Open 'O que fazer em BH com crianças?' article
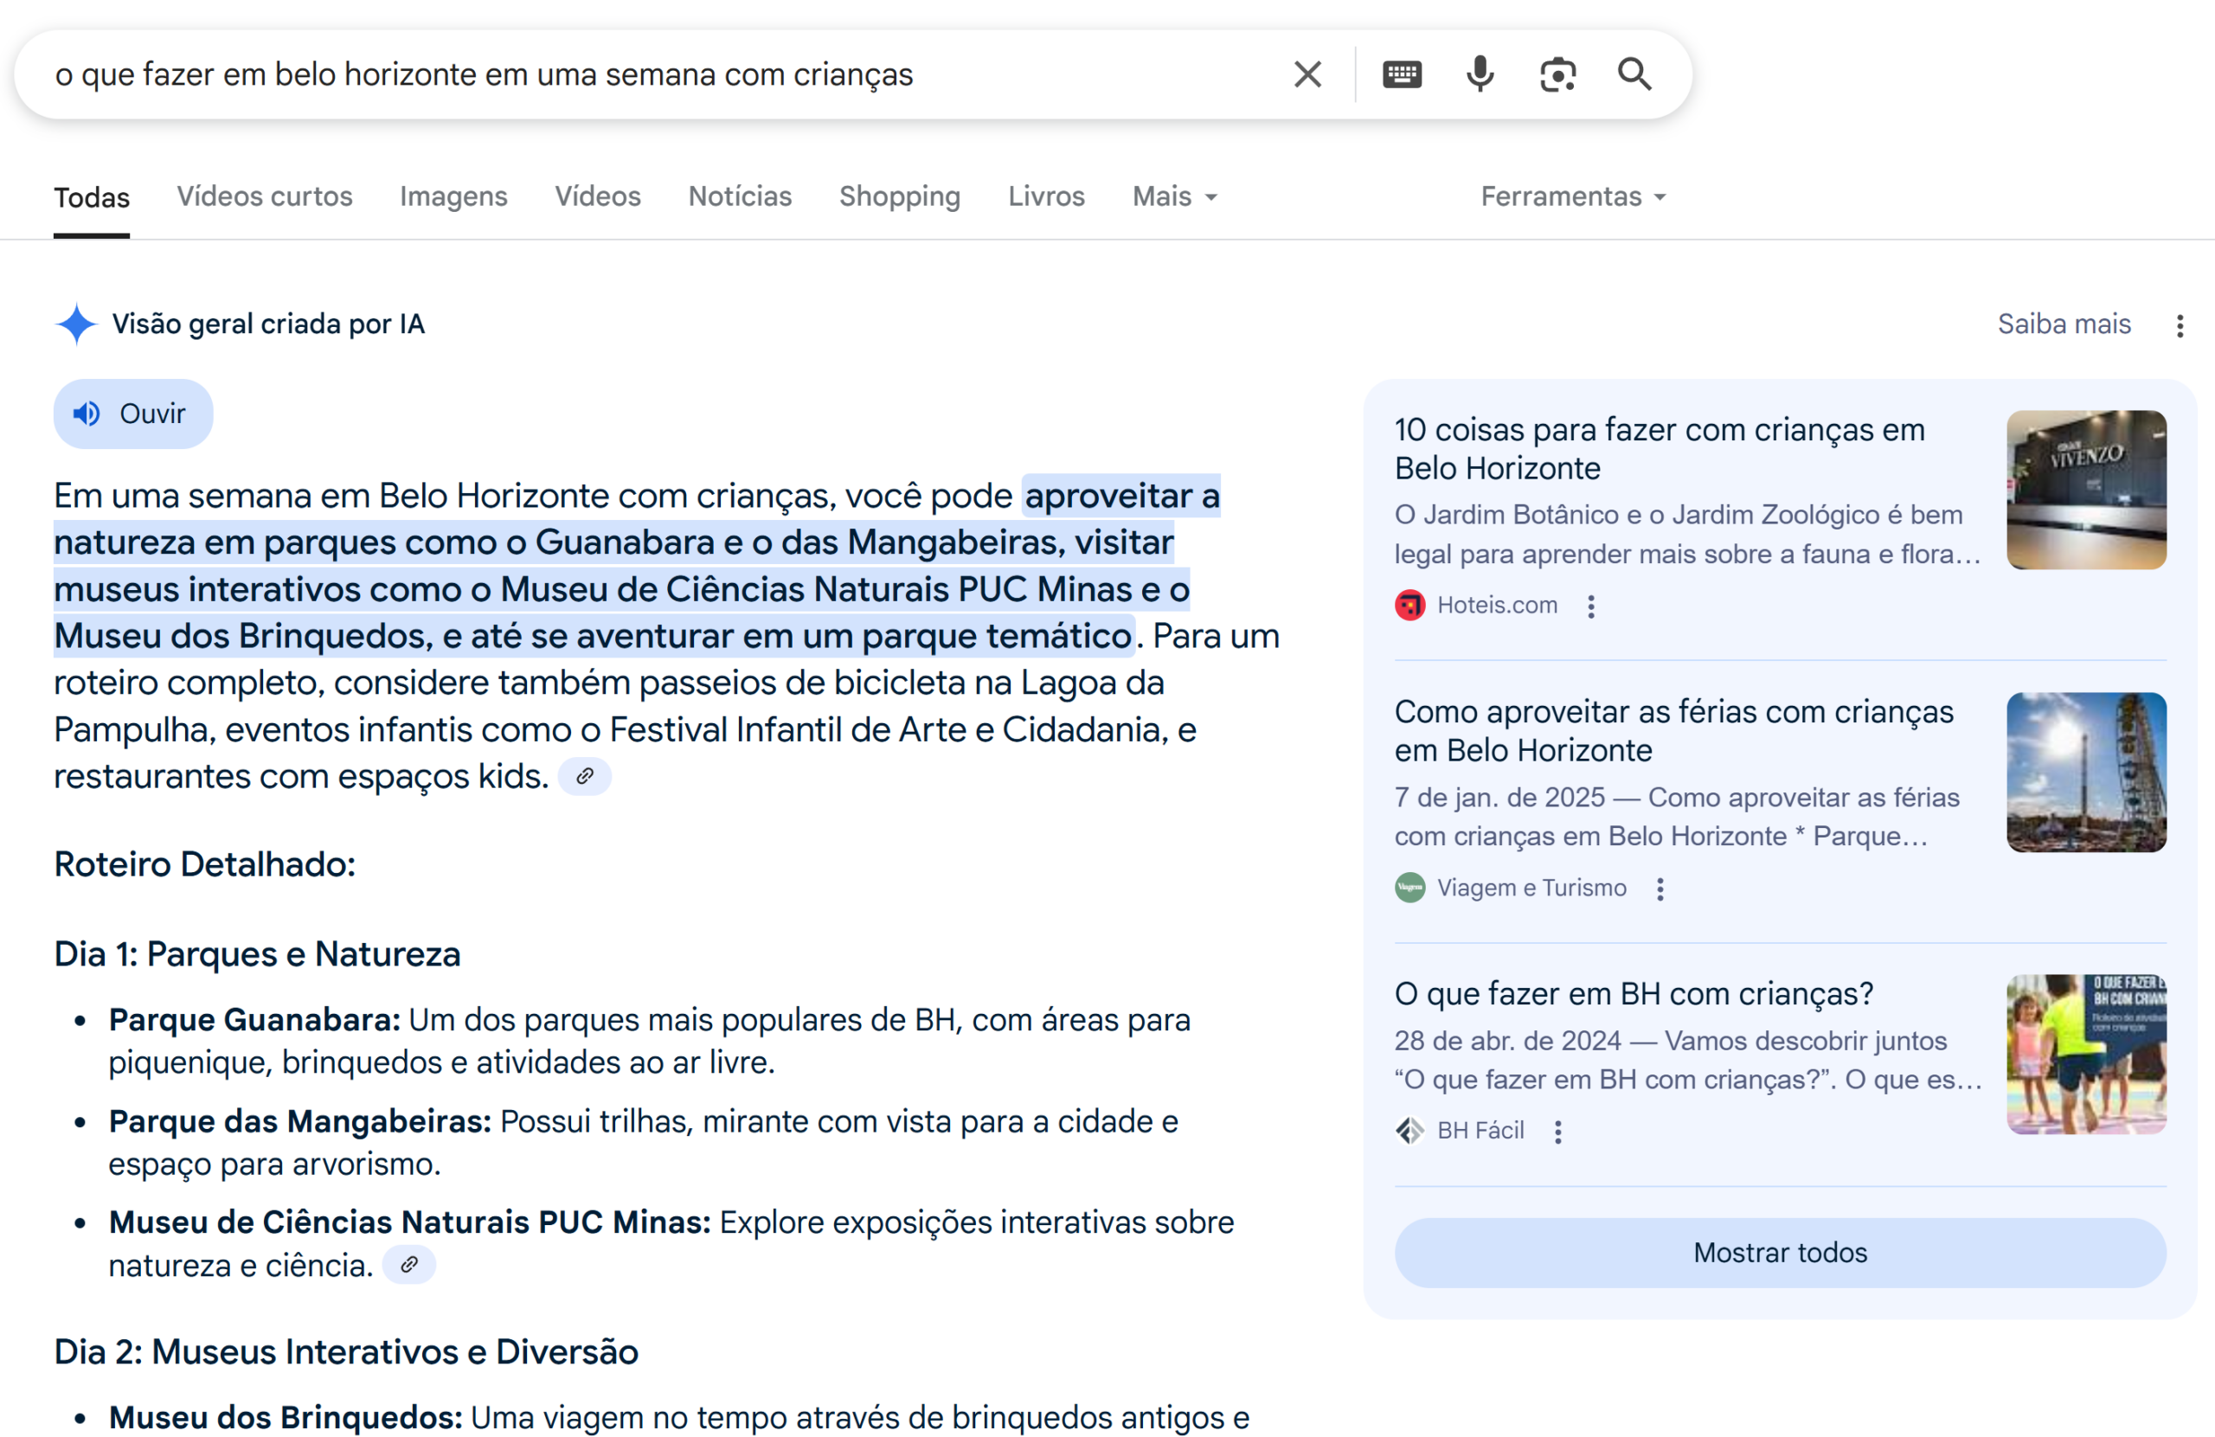The height and width of the screenshot is (1437, 2215). pyautogui.click(x=1634, y=994)
